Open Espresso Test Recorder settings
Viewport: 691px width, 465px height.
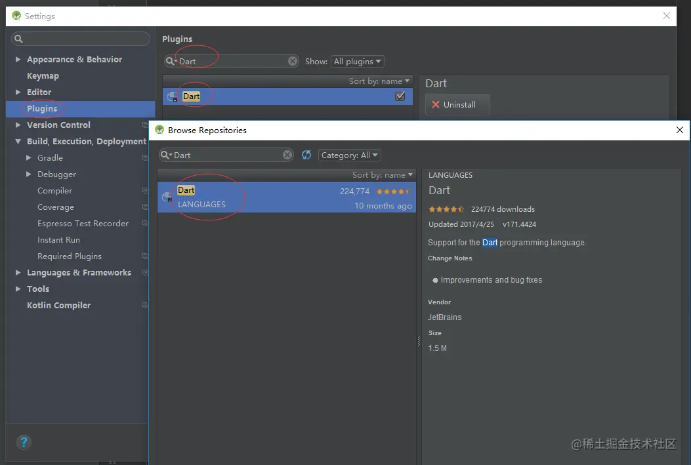click(83, 223)
